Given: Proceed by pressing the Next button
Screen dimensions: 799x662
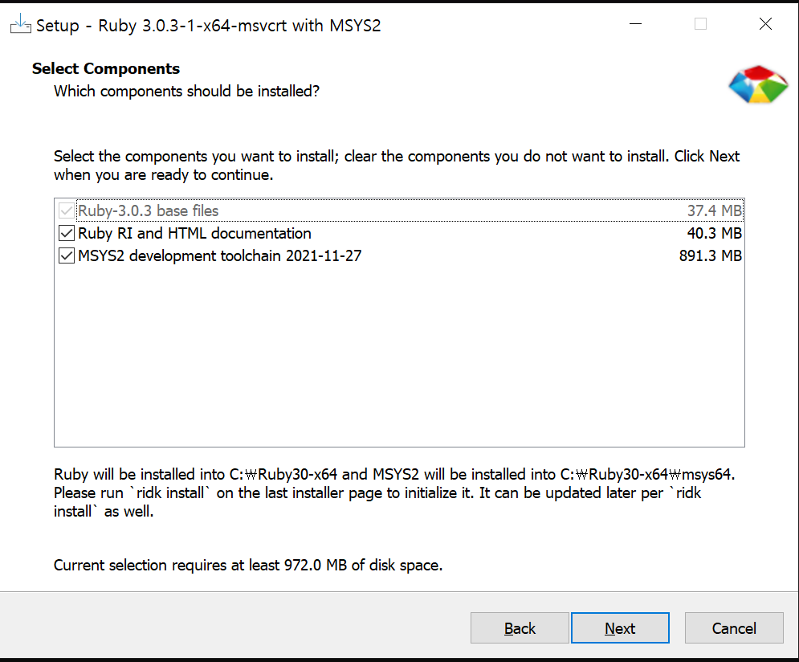Looking at the screenshot, I should (x=620, y=628).
